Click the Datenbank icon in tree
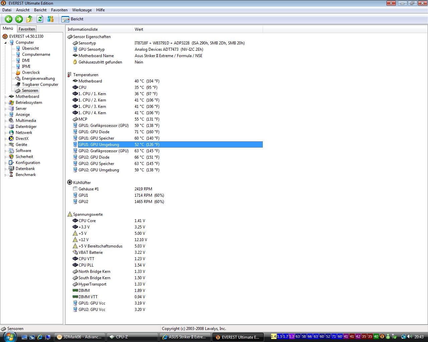The width and height of the screenshot is (428, 342). [x=11, y=169]
